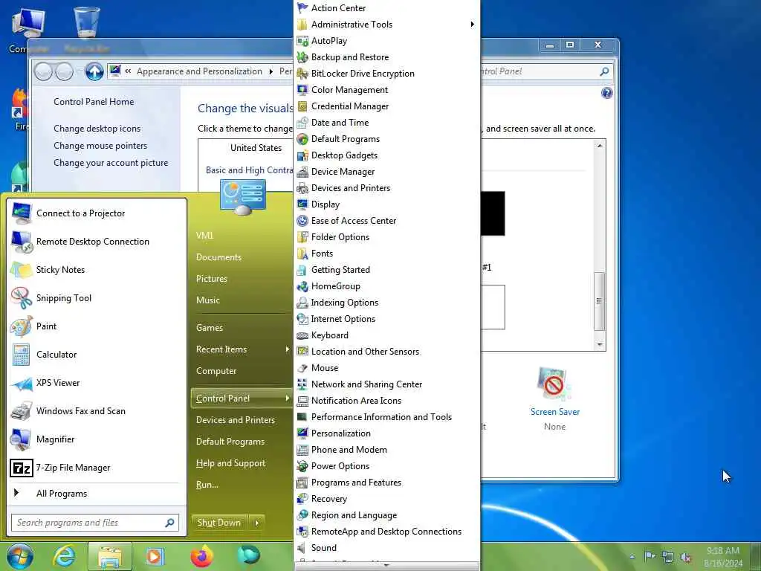761x571 pixels.
Task: Open Games from Start menu
Action: click(209, 328)
